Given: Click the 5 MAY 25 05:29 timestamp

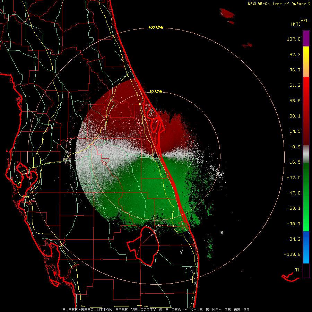Looking at the screenshot, I should click(x=227, y=310).
